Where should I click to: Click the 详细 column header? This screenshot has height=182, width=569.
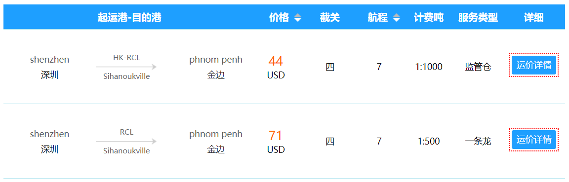pos(534,17)
